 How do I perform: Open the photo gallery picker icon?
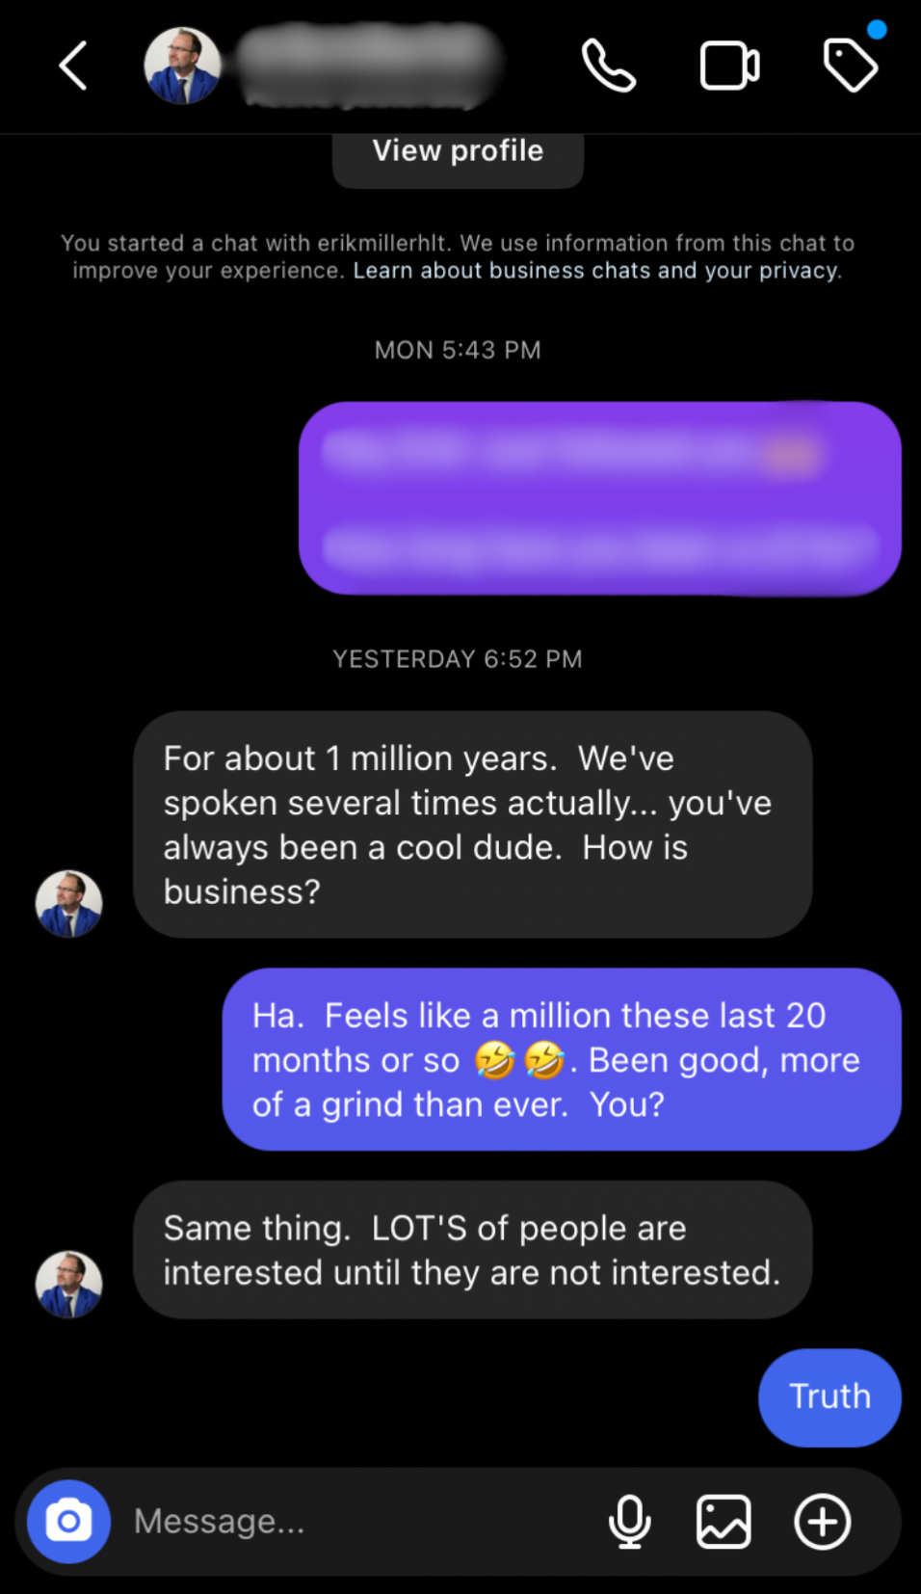pos(724,1522)
